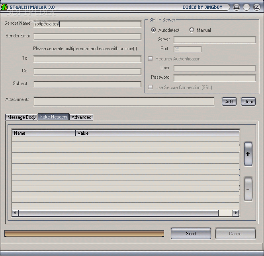Viewport: 264px width, 256px height.
Task: Focus the Cc recipients field
Action: (87, 72)
